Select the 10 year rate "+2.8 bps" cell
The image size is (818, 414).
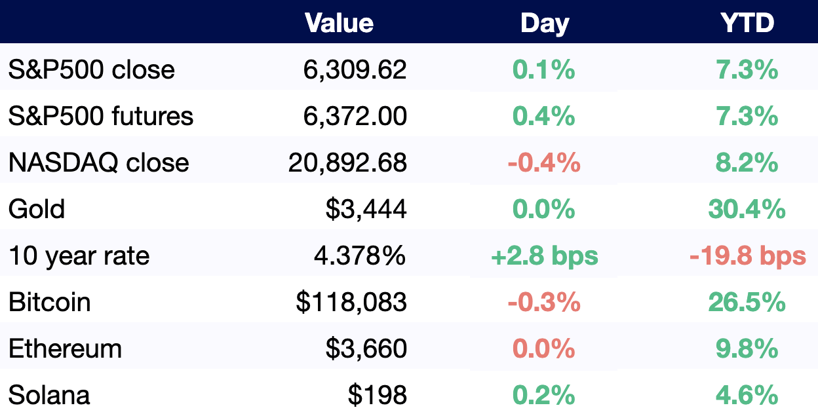tap(545, 255)
